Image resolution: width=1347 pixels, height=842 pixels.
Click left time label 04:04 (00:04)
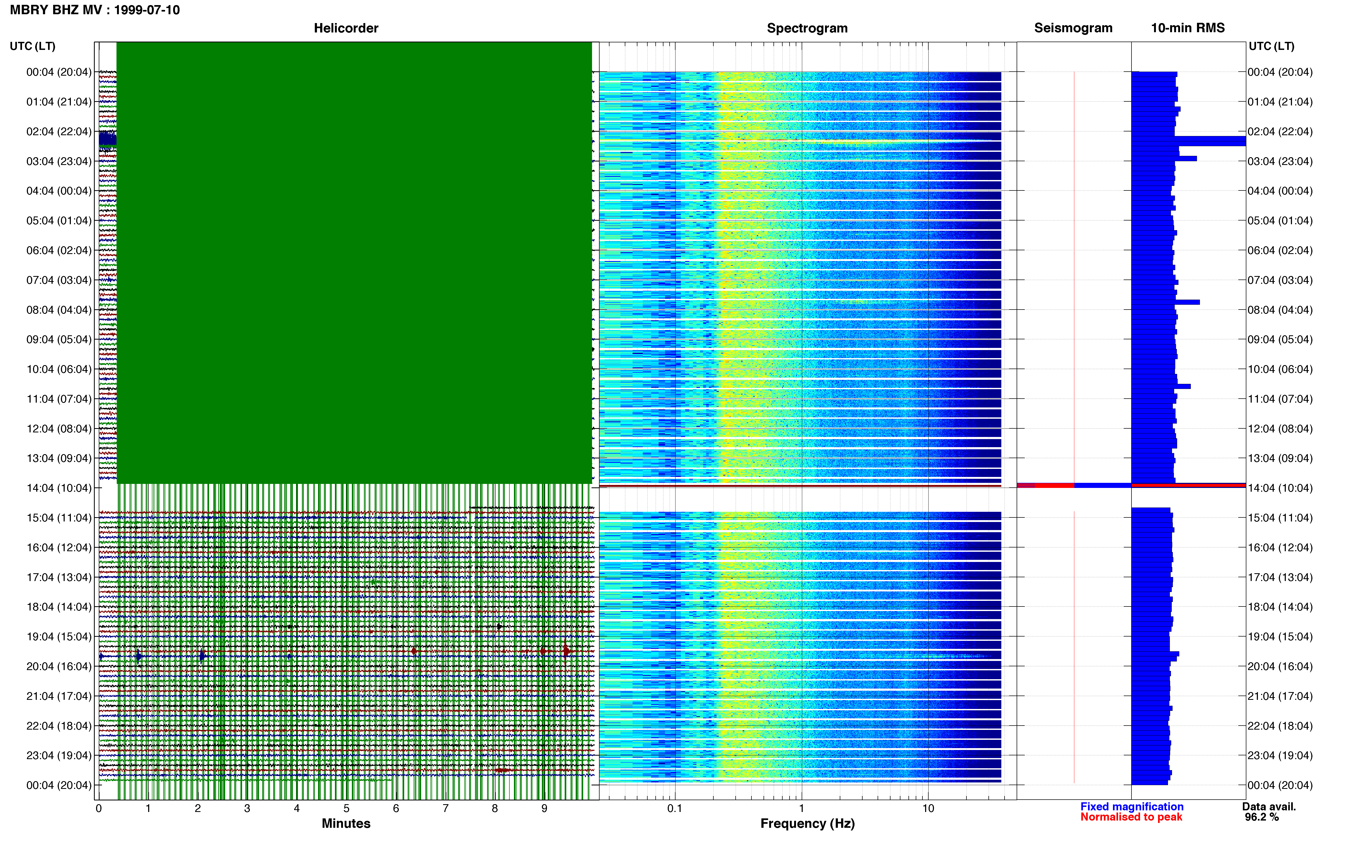[x=59, y=190]
